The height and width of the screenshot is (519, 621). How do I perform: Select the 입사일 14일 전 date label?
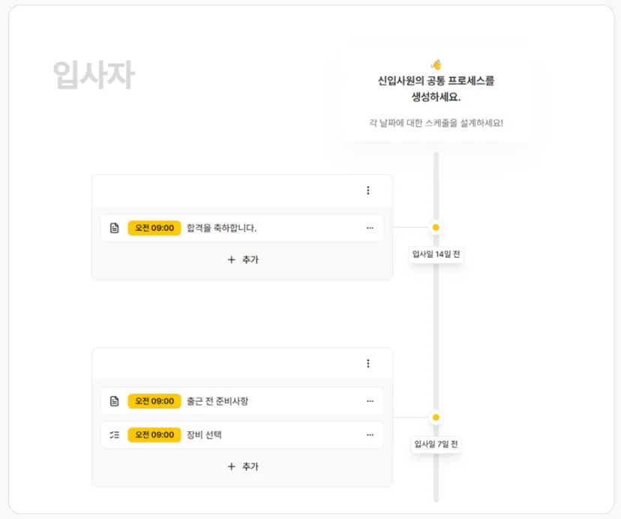point(436,254)
